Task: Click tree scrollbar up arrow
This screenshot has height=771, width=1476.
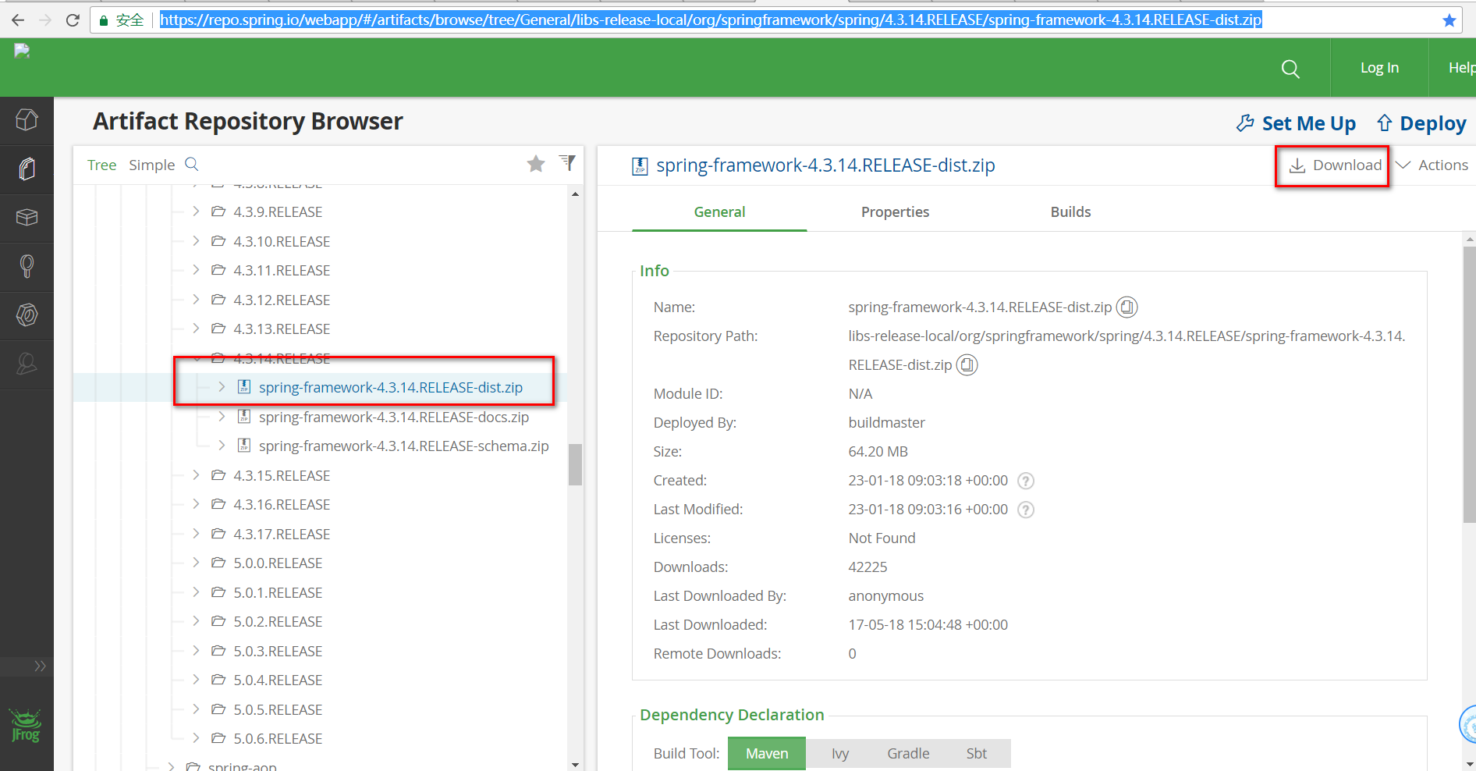Action: coord(576,194)
